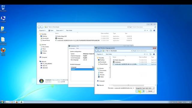
Task: Click the Cancel button in dialog
Action: (x=150, y=91)
